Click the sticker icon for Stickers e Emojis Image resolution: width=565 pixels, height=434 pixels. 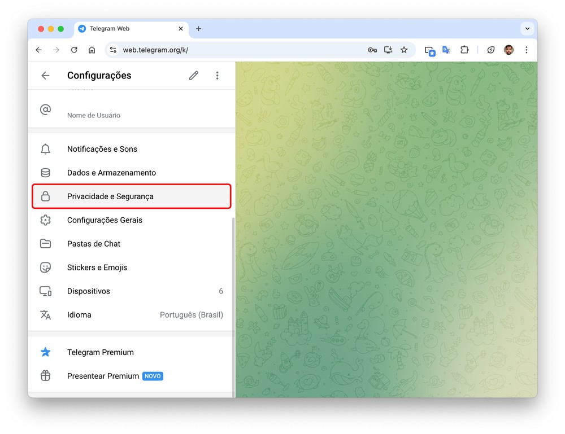coord(46,268)
